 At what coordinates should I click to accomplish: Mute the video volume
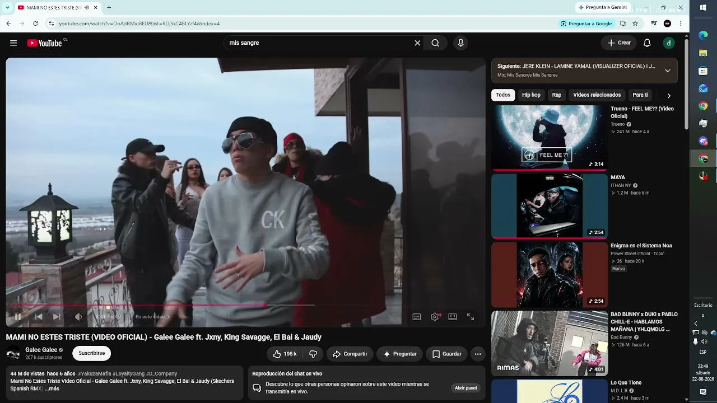tap(78, 317)
